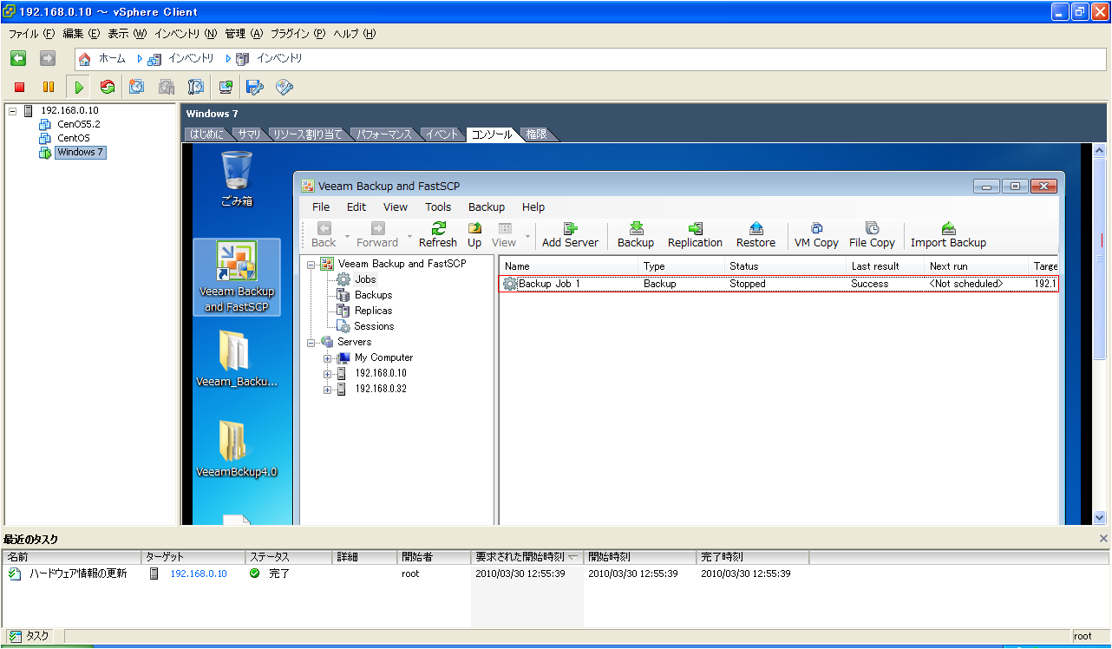Screen dimensions: 1112x649
Task: Click the launch VM console icon
Action: 226,87
